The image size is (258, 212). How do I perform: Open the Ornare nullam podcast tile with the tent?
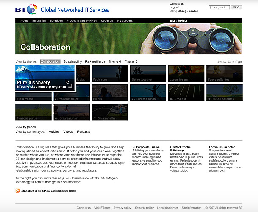click(110, 112)
